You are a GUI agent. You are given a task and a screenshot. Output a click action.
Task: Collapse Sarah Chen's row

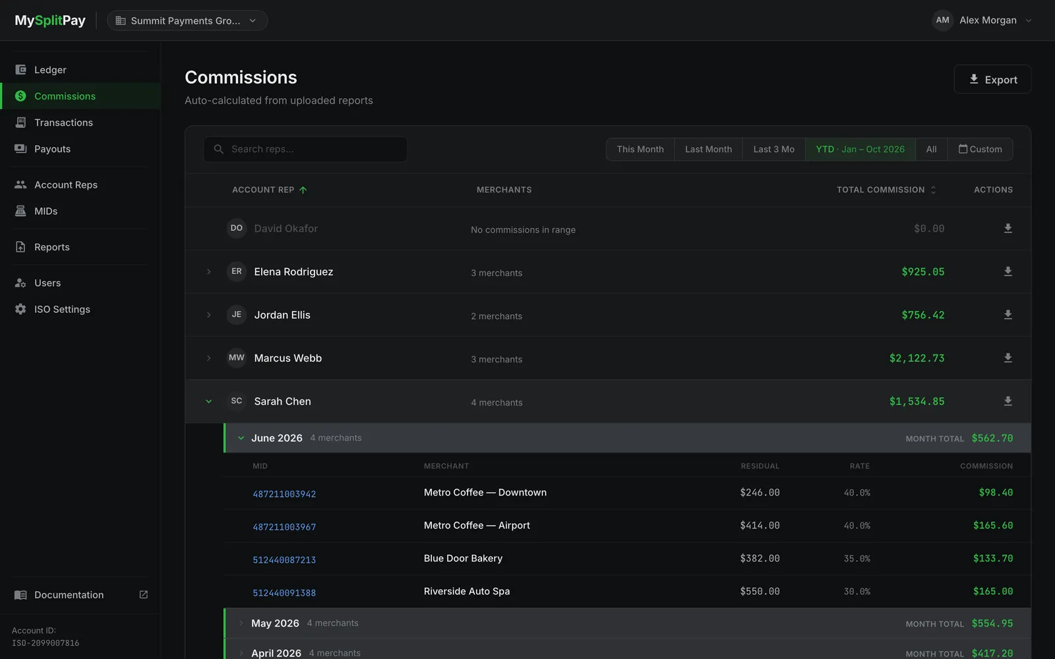(209, 401)
